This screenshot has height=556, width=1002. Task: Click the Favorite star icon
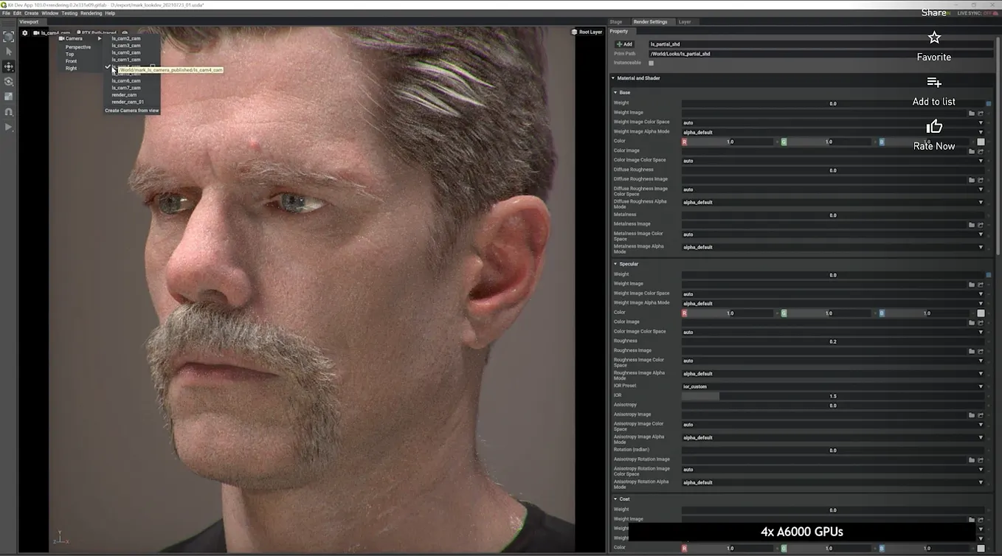(x=934, y=38)
